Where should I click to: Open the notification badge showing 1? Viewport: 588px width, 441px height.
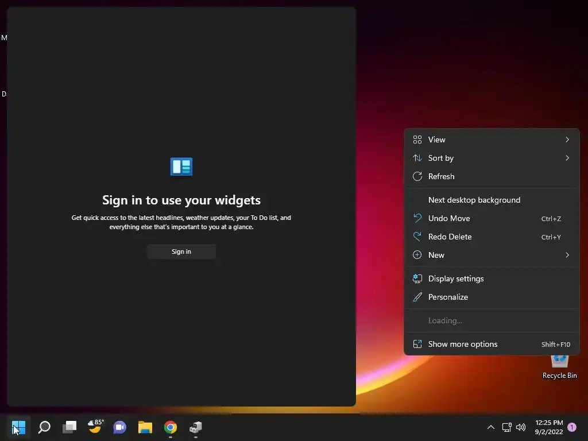[x=572, y=427]
